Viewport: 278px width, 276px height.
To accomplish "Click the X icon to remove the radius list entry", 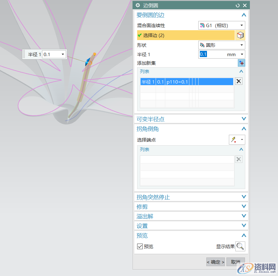I will [x=238, y=81].
